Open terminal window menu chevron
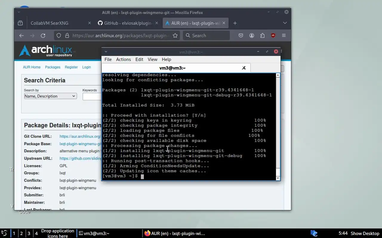 pyautogui.click(x=106, y=51)
